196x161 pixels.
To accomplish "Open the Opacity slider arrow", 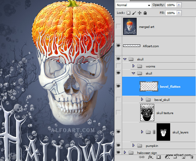I will tap(179, 5).
